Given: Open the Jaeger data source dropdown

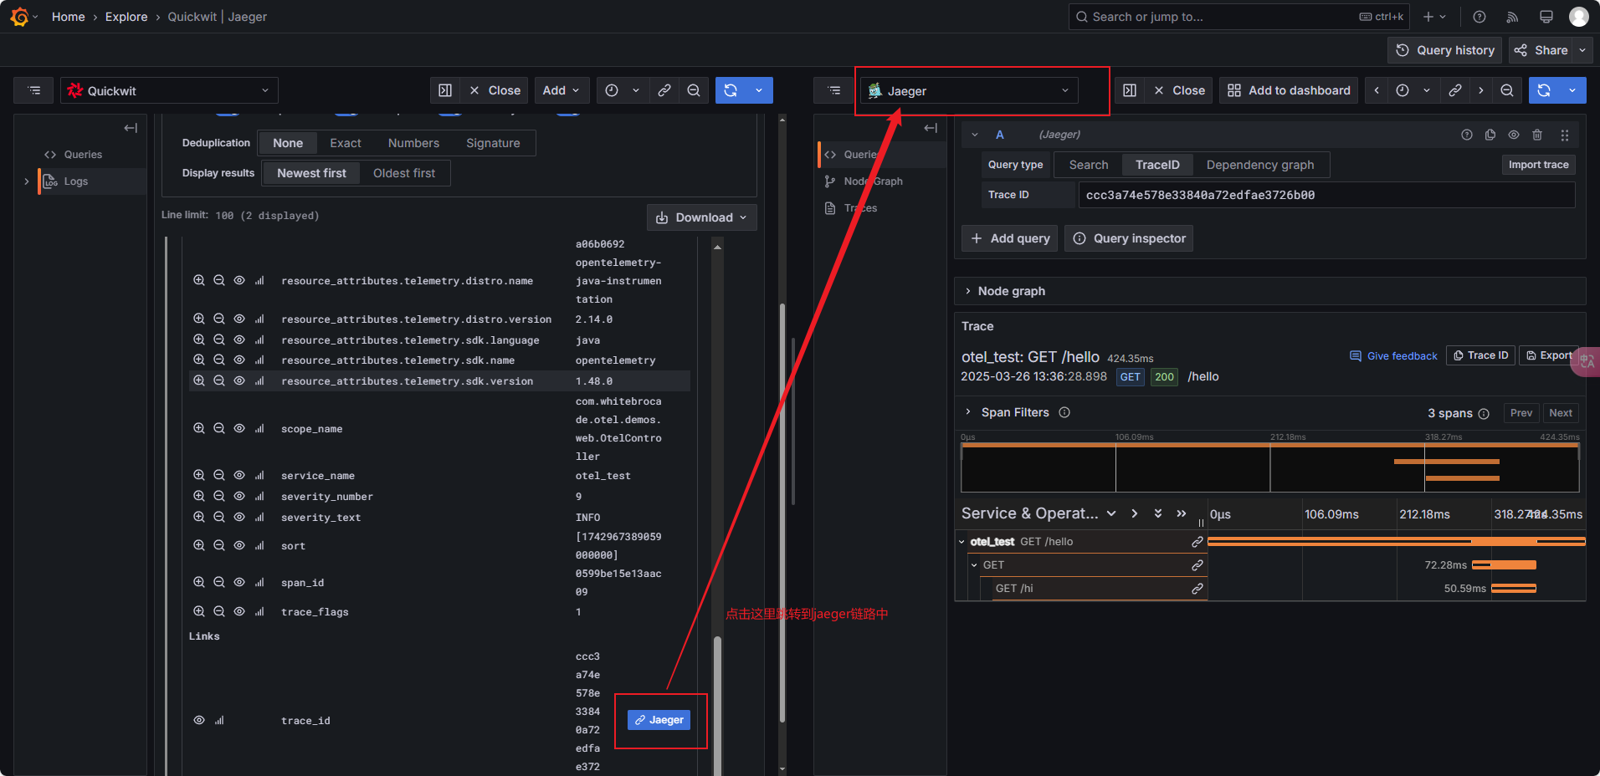Looking at the screenshot, I should tap(969, 90).
